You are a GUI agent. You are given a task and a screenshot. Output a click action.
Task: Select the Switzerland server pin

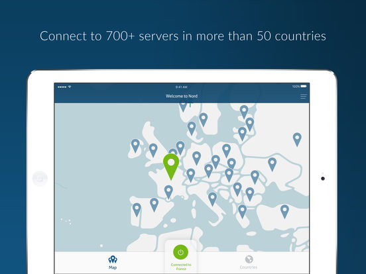191,175
